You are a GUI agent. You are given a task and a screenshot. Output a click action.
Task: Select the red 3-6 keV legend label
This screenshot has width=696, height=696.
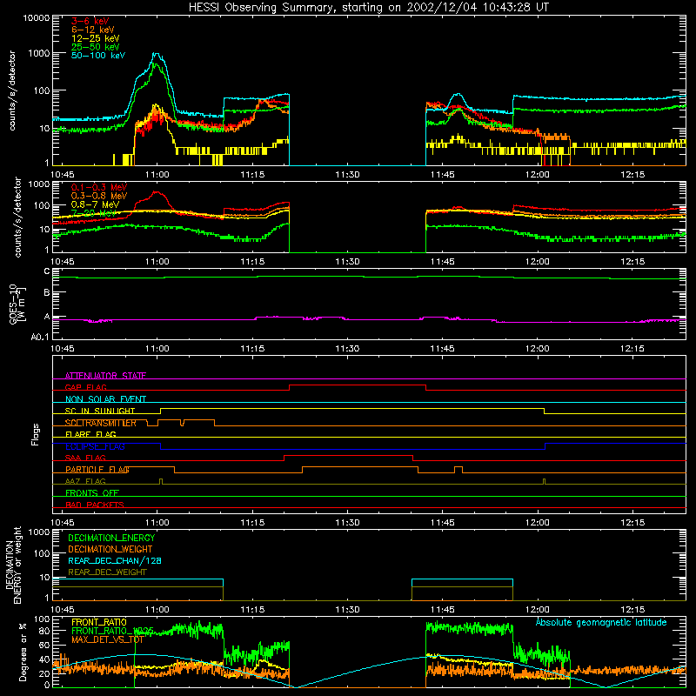90,21
